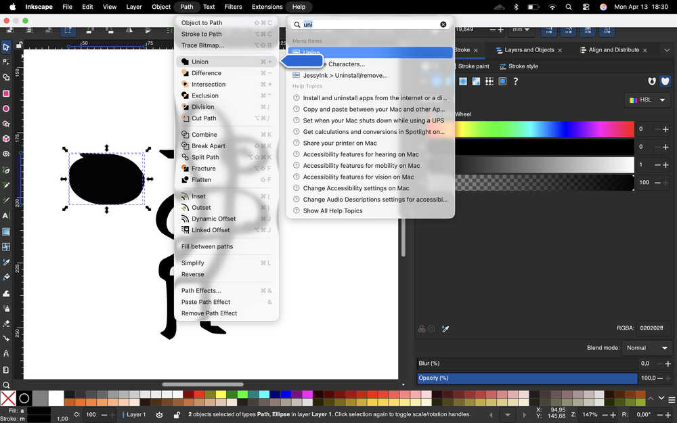The width and height of the screenshot is (677, 423).
Task: Choose swatch fill type
Action: pos(502,81)
